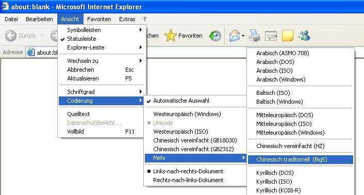Select Arabisch (DOS) encoding
Viewport: 364px width, 195px height.
pos(301,62)
